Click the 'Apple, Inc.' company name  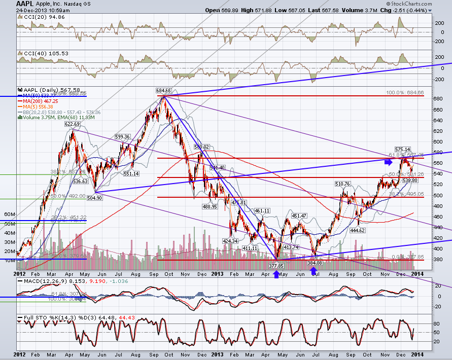point(50,4)
